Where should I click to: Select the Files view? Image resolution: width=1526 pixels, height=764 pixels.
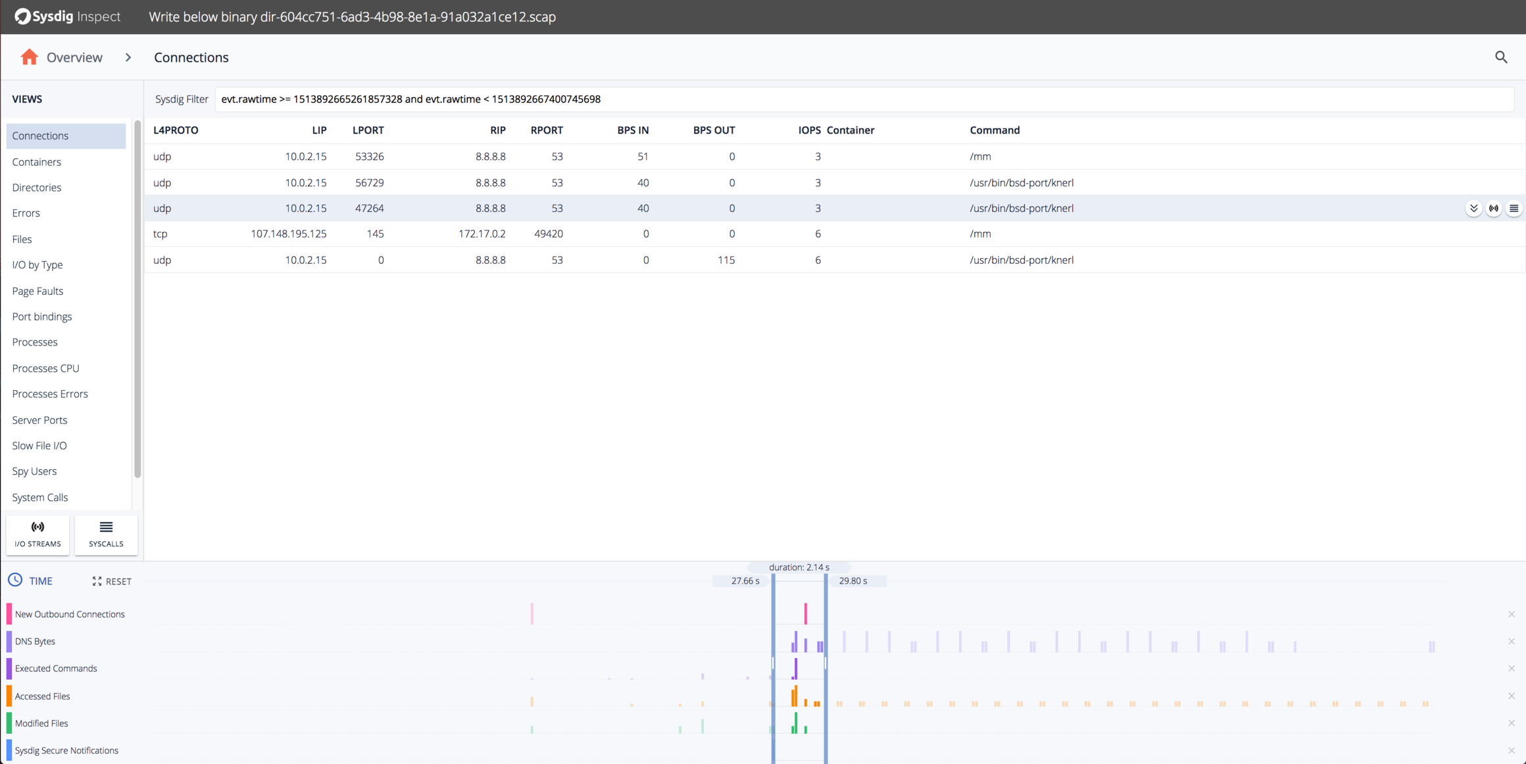(66, 239)
